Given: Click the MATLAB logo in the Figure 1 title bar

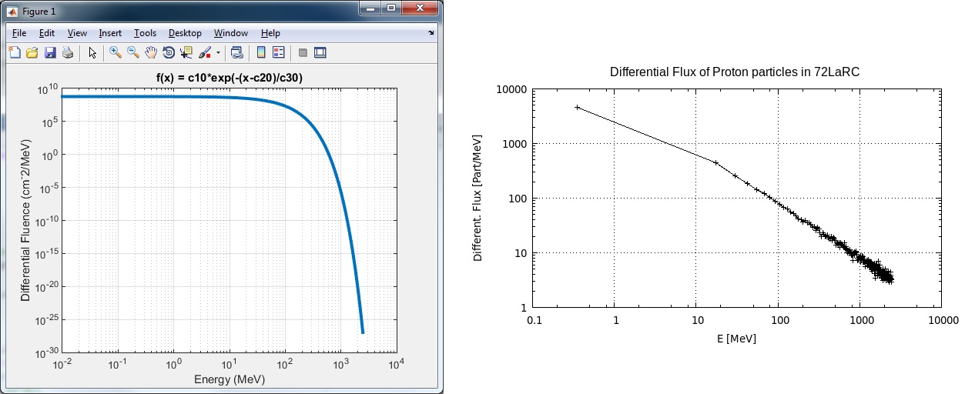Looking at the screenshot, I should coord(13,12).
